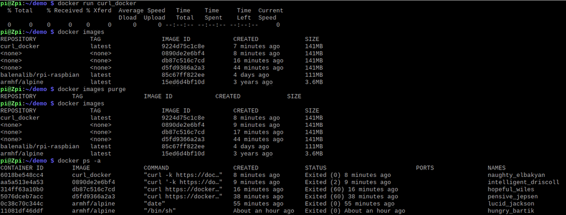The width and height of the screenshot is (566, 215).
Task: Click 'Exited (0) 8 minutes ago' status
Action: [x=348, y=175]
